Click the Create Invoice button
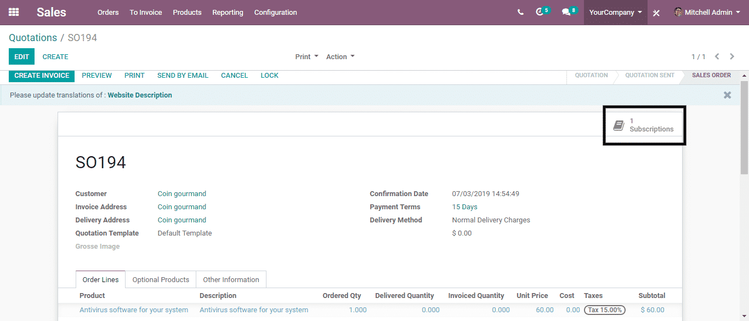The width and height of the screenshot is (749, 321). (x=42, y=76)
